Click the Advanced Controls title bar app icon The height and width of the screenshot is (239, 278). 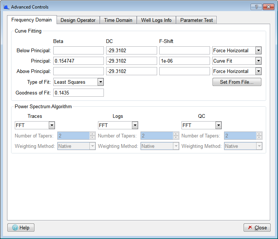[x=6, y=7]
